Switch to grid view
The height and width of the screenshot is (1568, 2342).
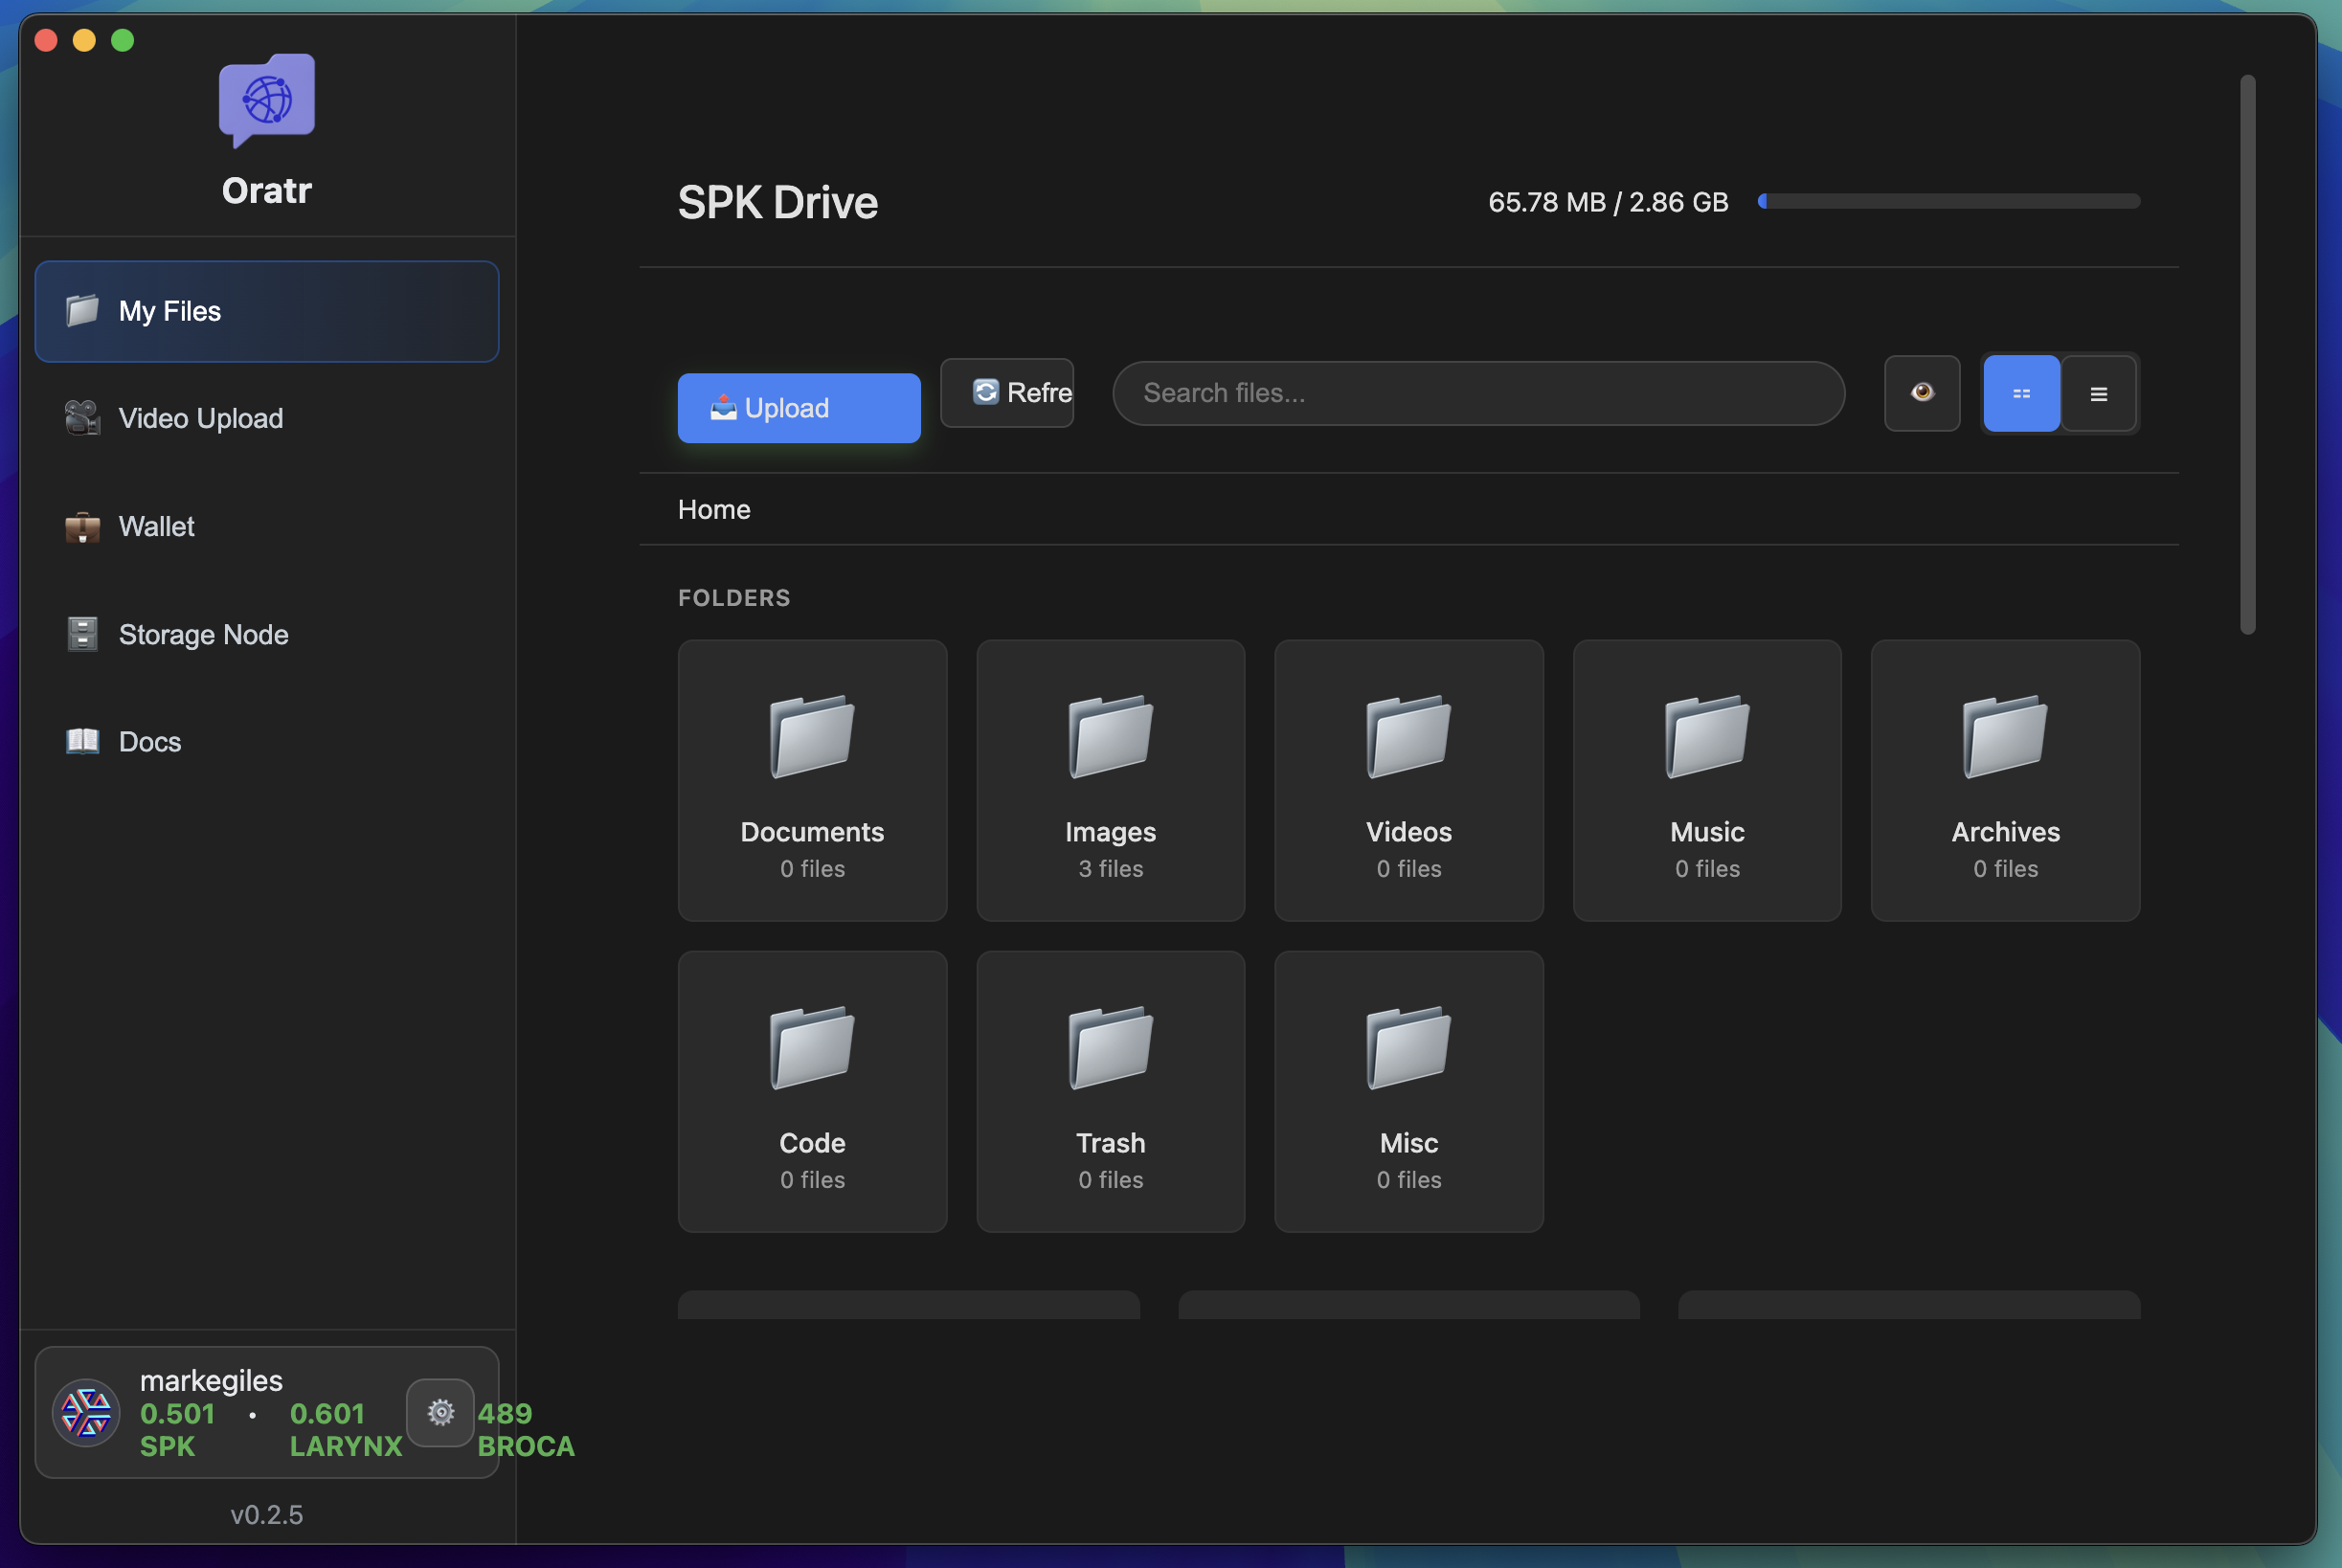coord(2021,393)
